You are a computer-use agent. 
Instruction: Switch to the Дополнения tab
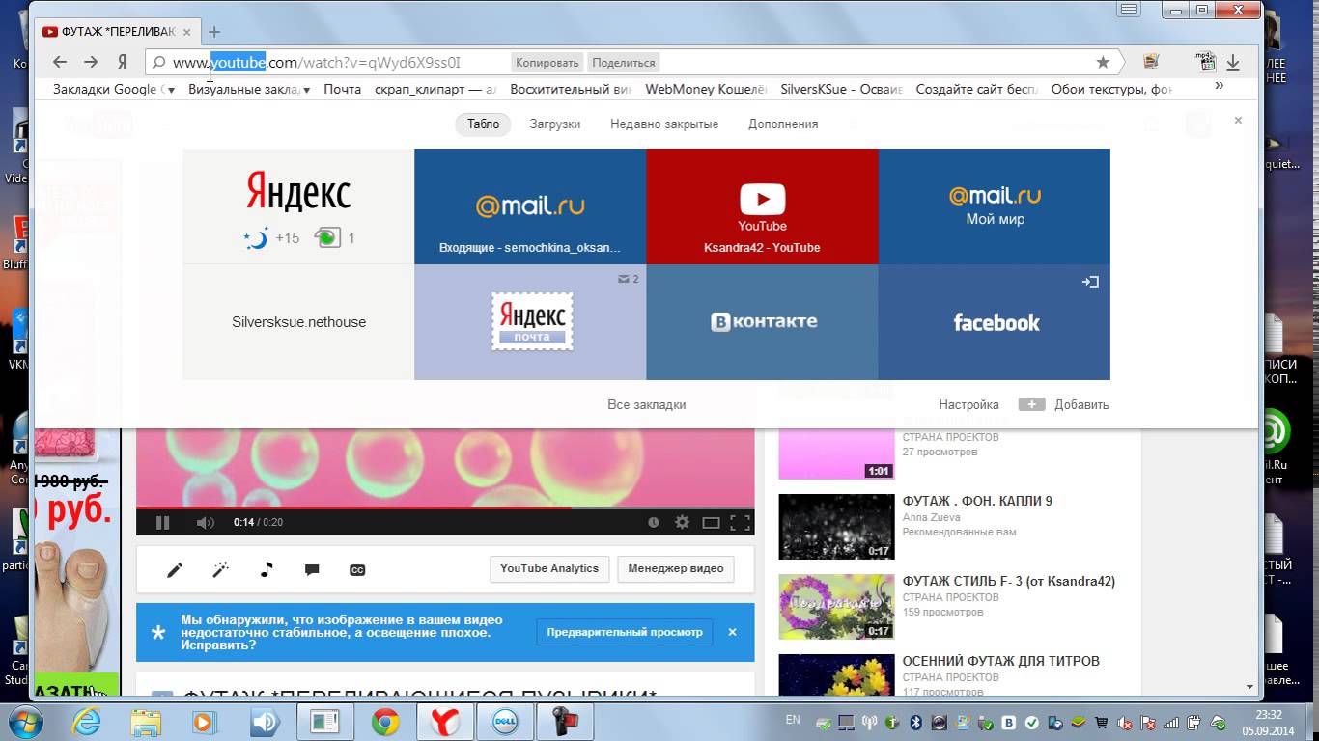(783, 123)
